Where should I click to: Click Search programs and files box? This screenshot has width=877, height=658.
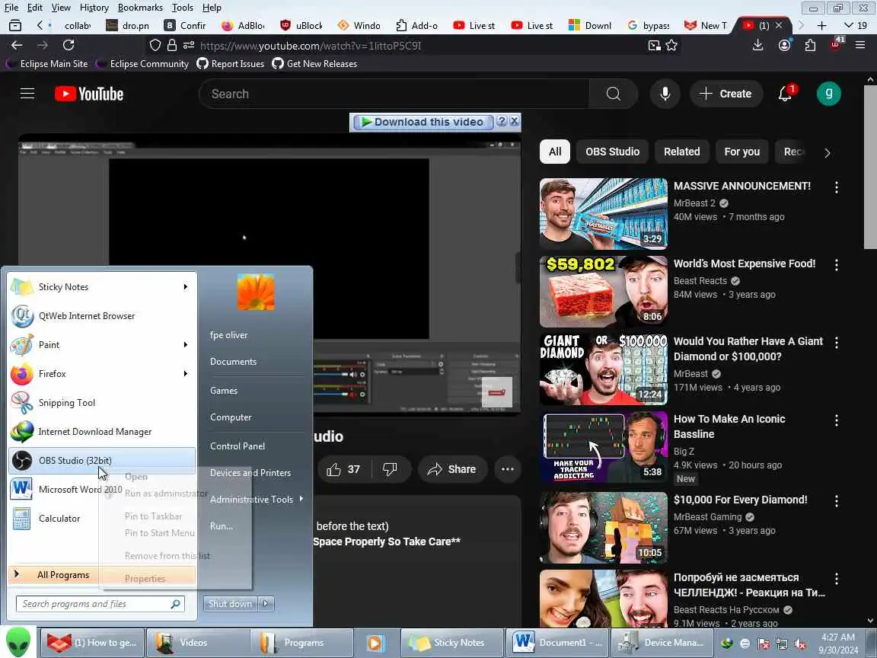click(x=100, y=604)
